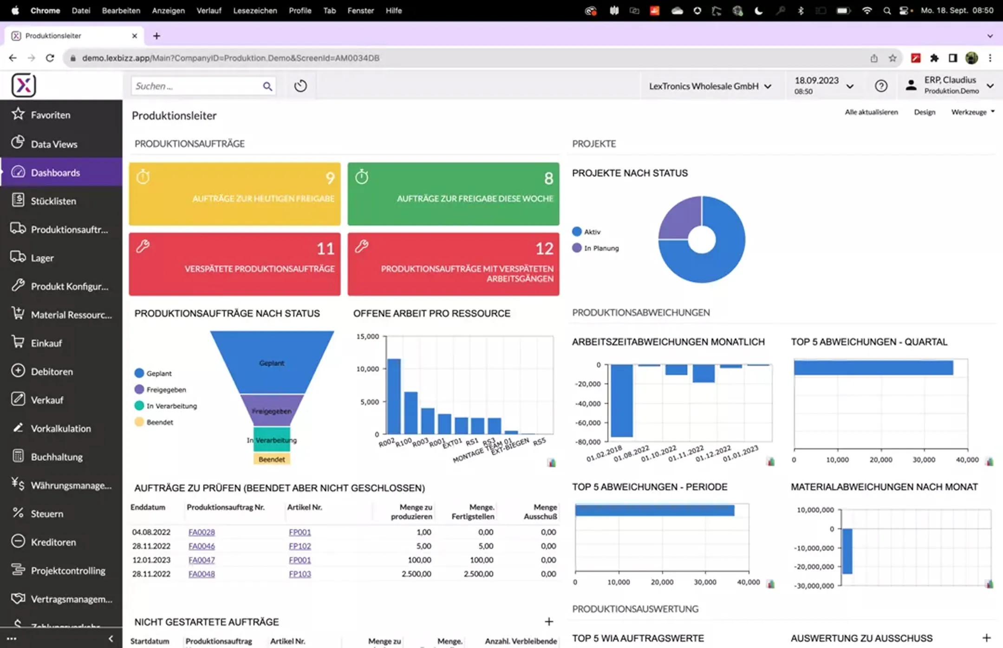Click chart icon under Top 5 Abweichungen Periode

click(771, 584)
